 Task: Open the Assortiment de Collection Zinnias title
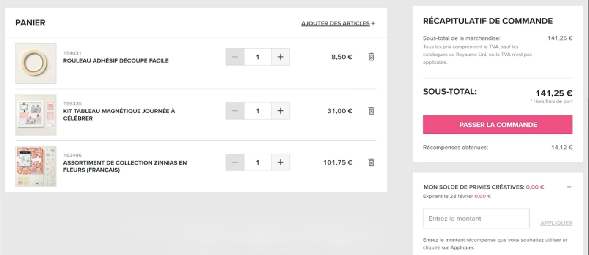pos(125,166)
